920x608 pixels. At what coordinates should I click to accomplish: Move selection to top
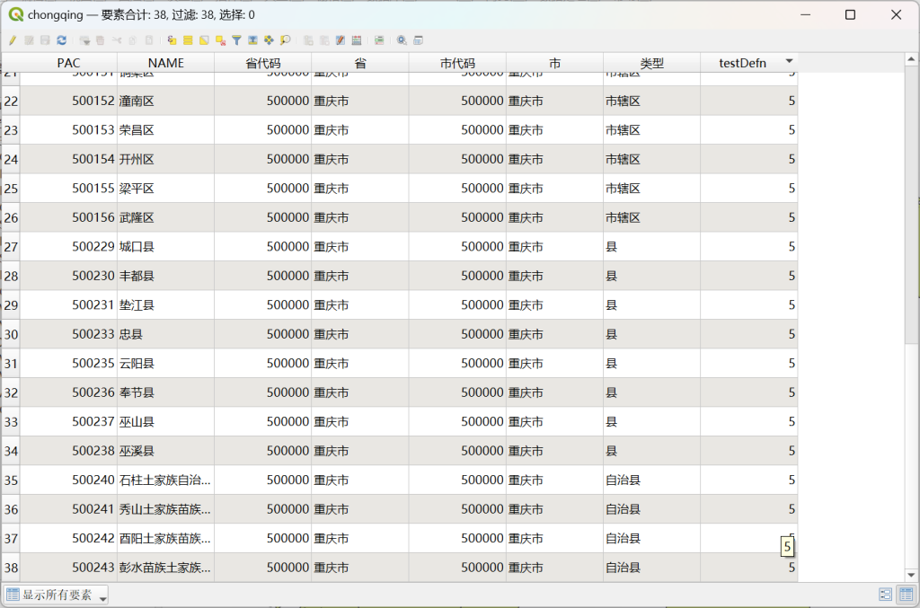coord(252,40)
